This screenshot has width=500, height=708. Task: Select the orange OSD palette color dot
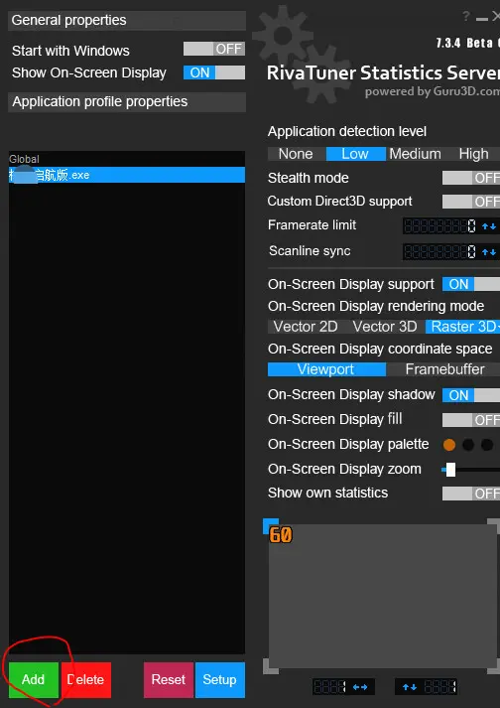tap(449, 445)
